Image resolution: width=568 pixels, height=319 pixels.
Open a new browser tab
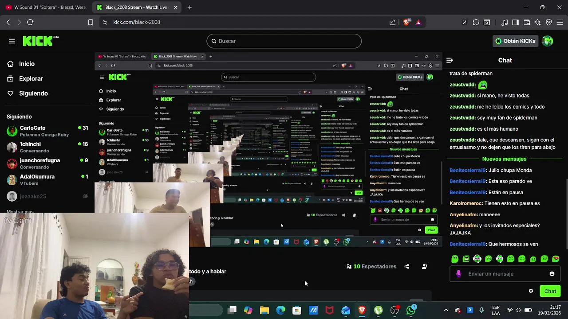coord(189,8)
